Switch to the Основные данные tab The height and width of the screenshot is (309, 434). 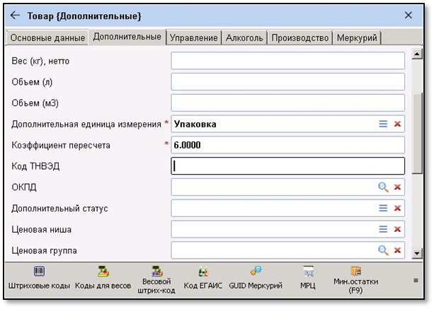[x=47, y=38]
